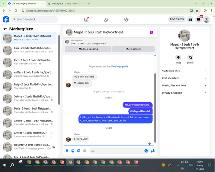This screenshot has height=172, width=215.
Task: Open Windows taskbar search
Action: coord(12,165)
